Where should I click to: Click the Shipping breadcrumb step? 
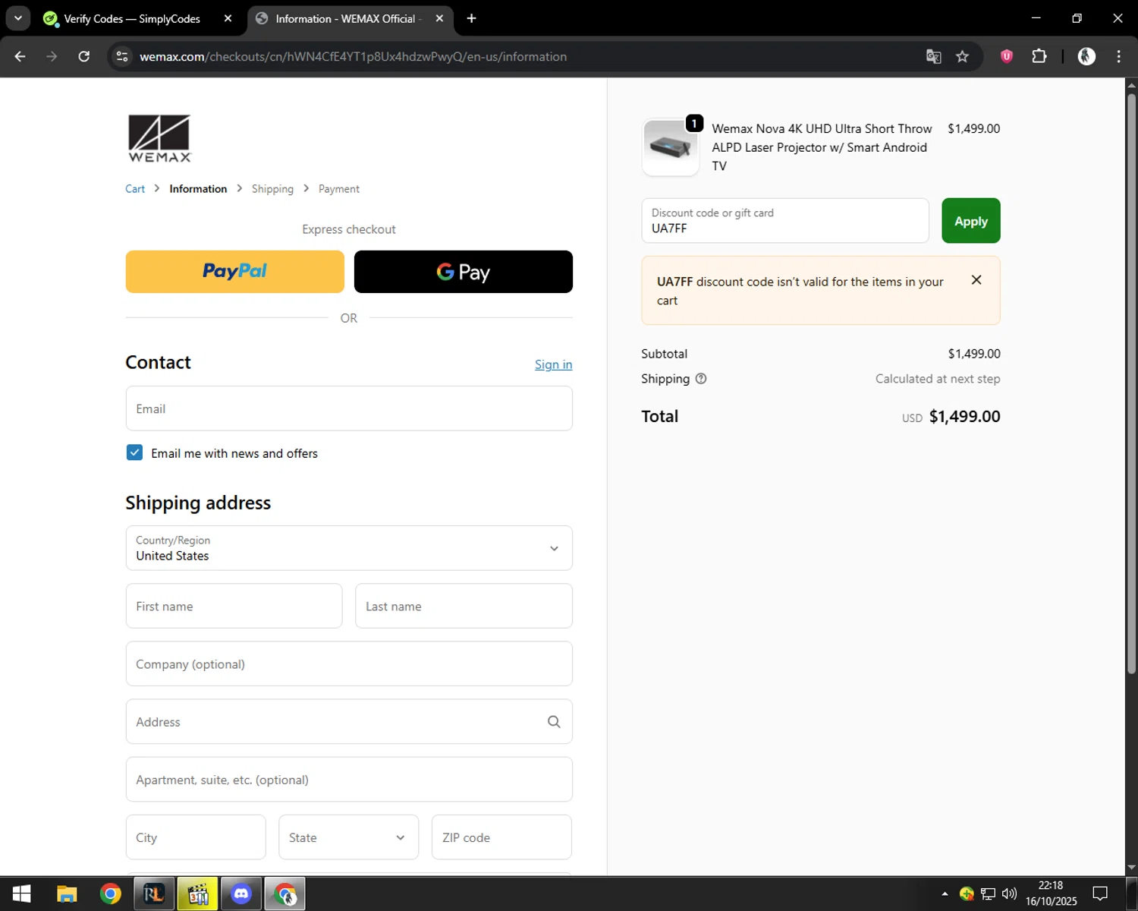pos(272,189)
